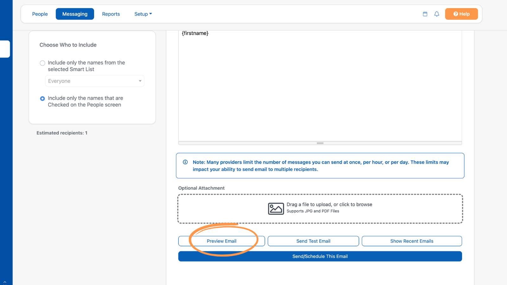Select radio for names from selected Smart List

42,63
